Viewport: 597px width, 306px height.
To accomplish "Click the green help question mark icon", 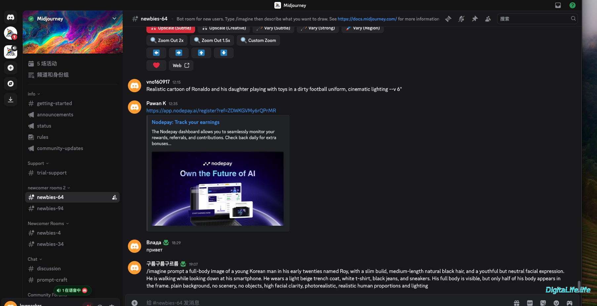I will (x=573, y=5).
